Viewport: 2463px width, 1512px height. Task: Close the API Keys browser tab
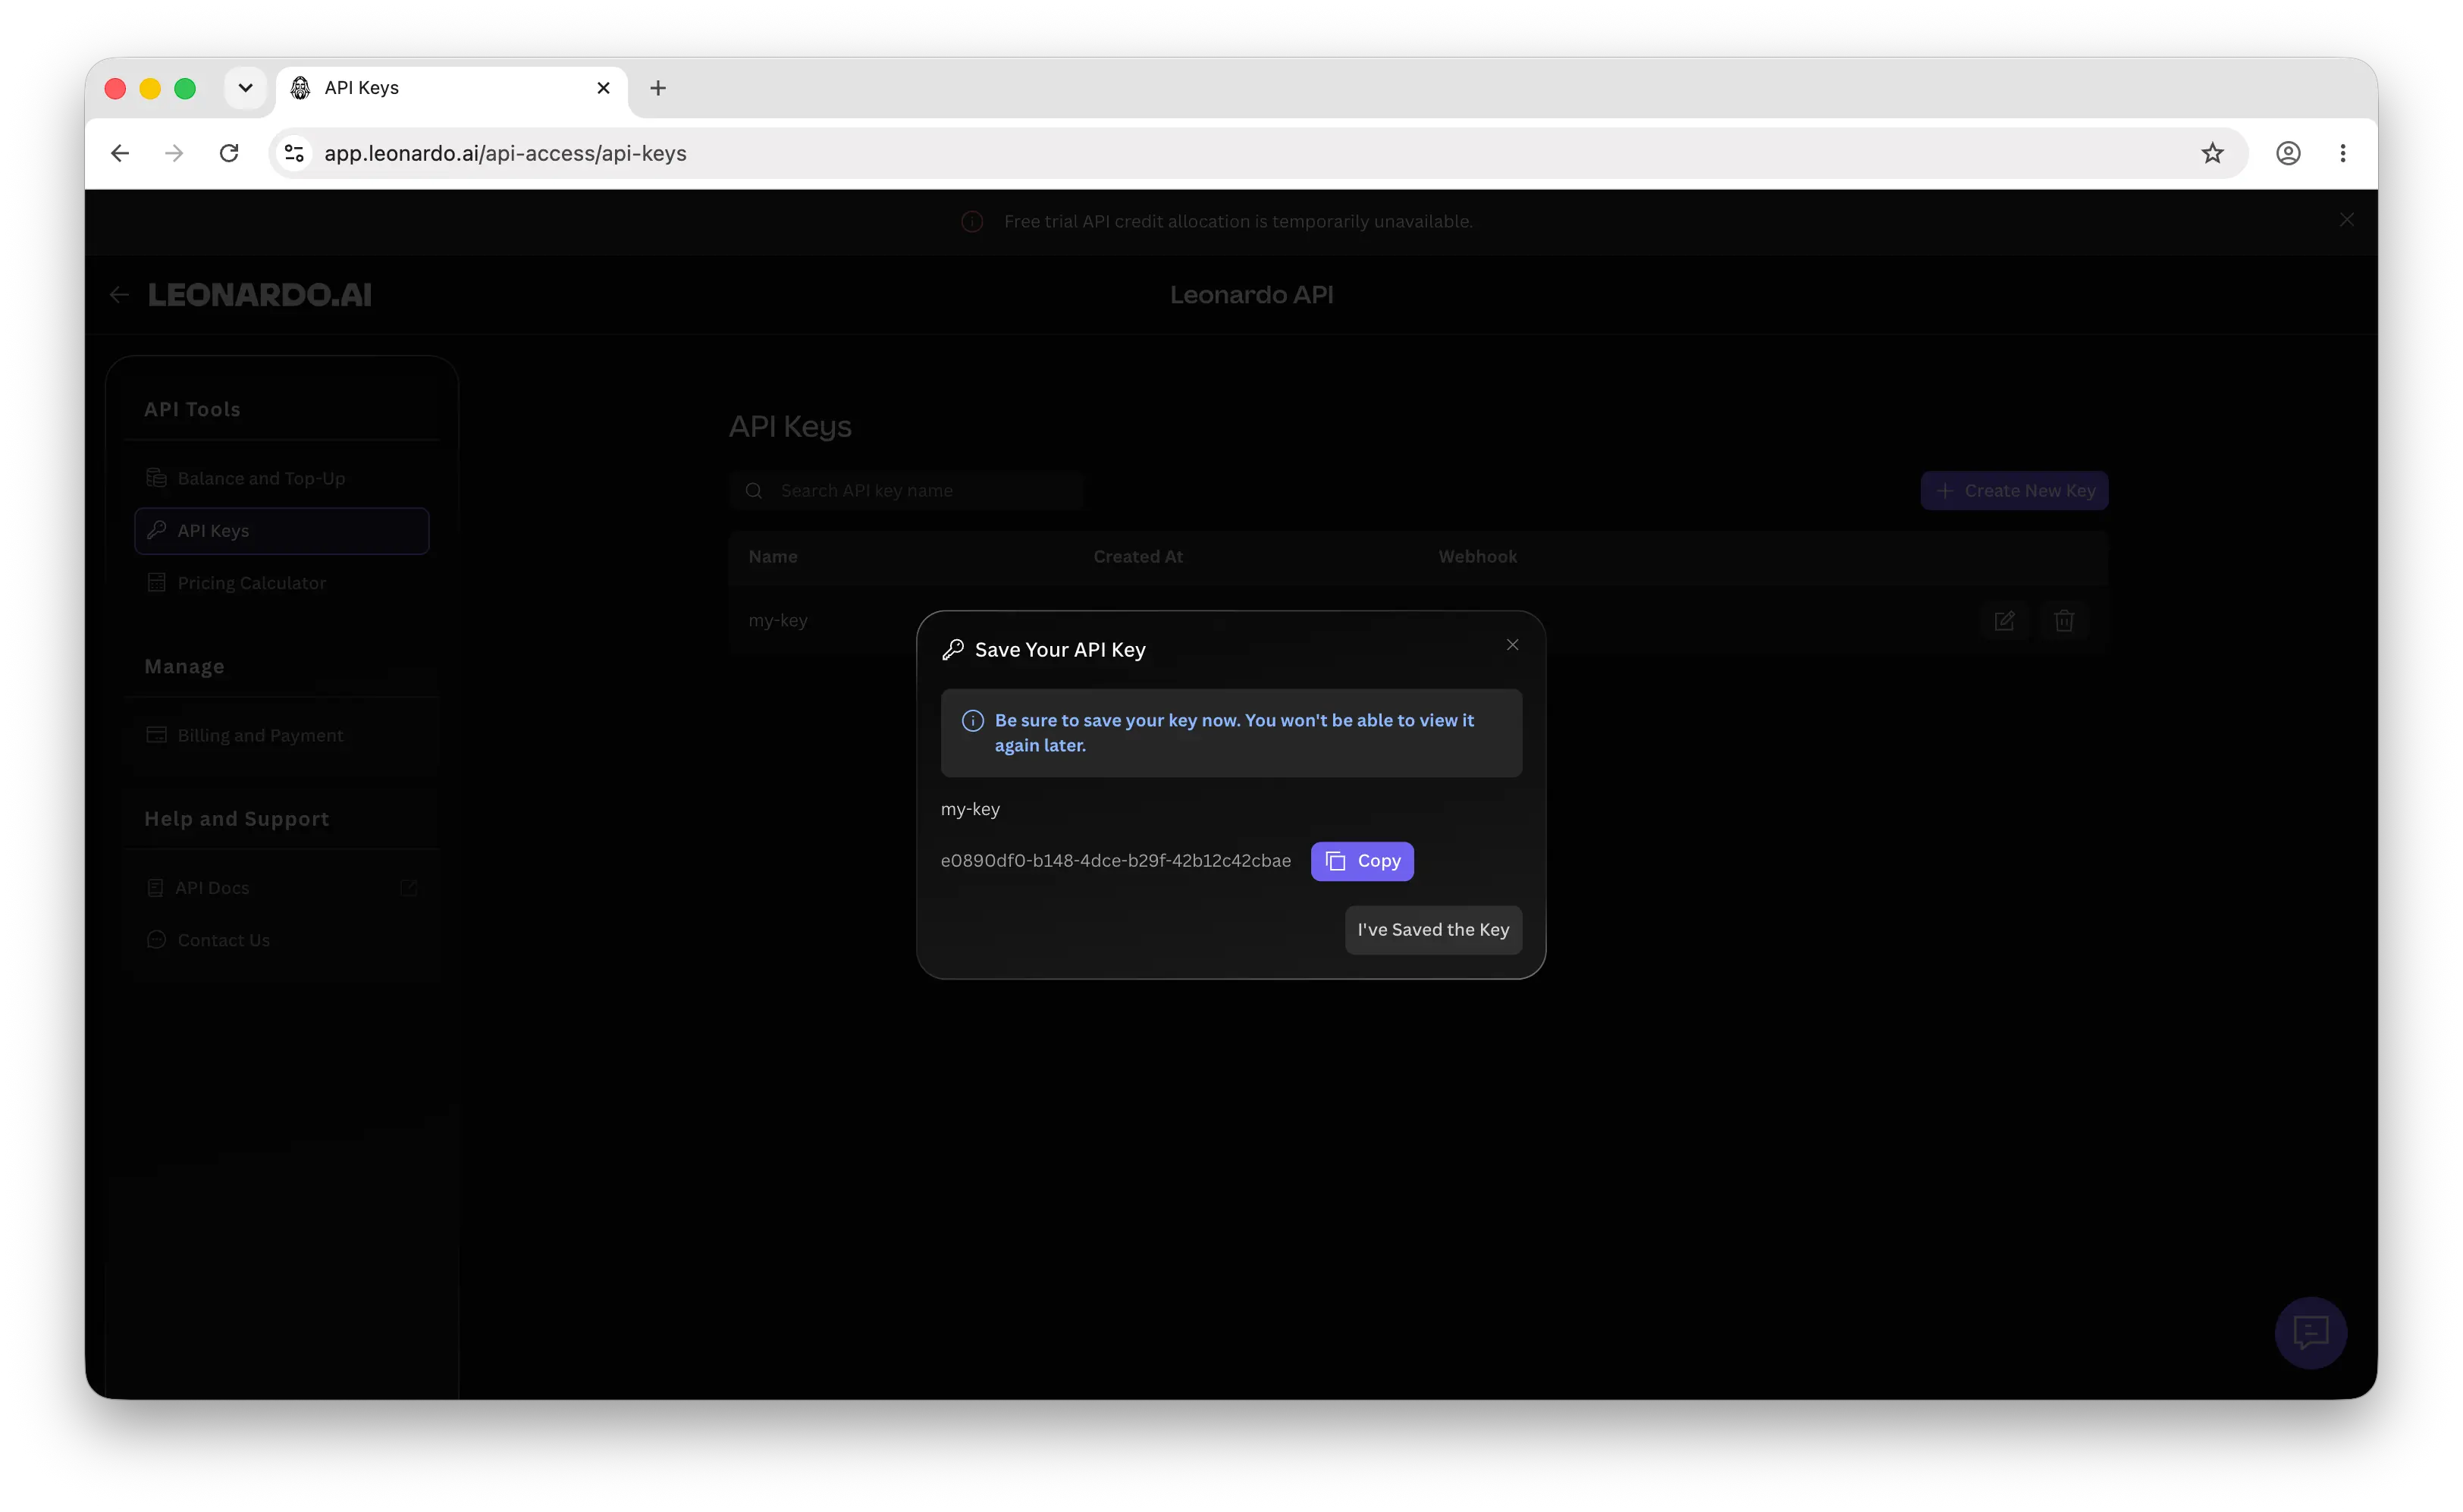[x=603, y=88]
